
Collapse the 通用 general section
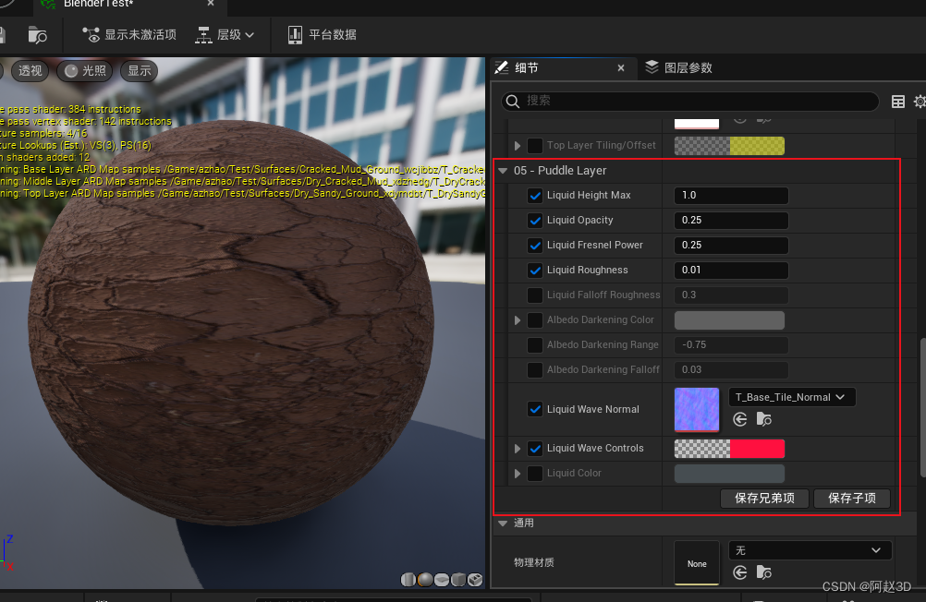(x=503, y=523)
